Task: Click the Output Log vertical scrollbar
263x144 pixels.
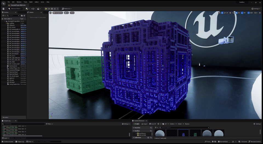Action: (x=129, y=134)
